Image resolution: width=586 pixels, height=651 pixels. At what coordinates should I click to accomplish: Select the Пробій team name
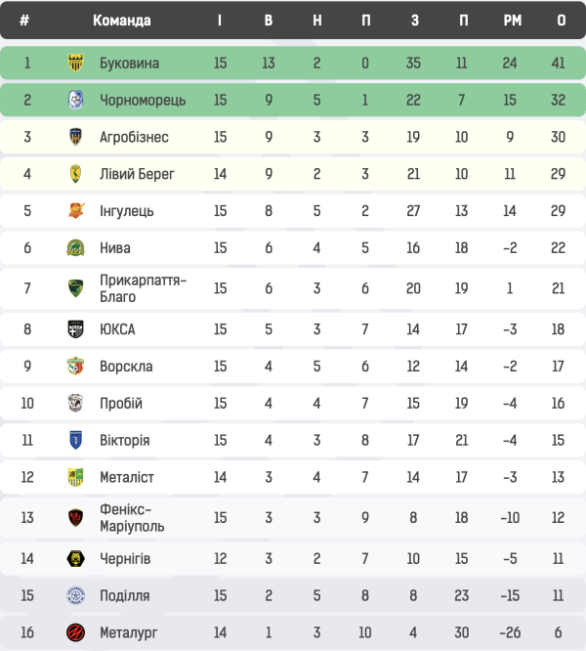121,404
